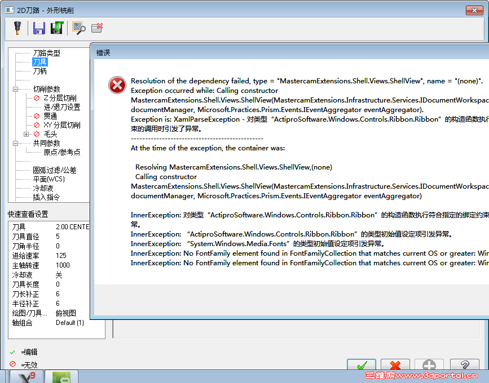Open the 共同参数 tree node

coord(46,143)
